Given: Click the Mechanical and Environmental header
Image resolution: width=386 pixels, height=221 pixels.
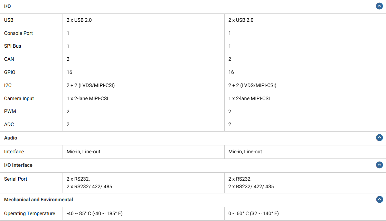Looking at the screenshot, I should pyautogui.click(x=38, y=200).
